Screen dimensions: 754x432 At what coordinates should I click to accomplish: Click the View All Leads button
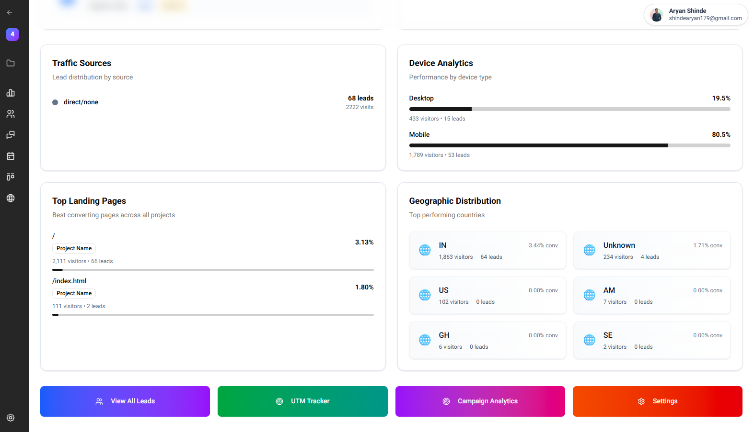pos(125,401)
